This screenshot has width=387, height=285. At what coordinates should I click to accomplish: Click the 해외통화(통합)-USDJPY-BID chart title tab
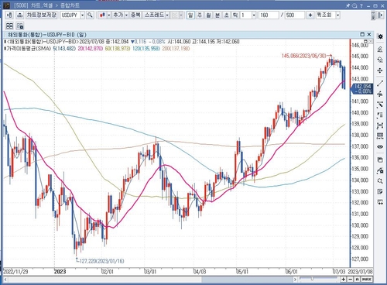tap(47, 35)
